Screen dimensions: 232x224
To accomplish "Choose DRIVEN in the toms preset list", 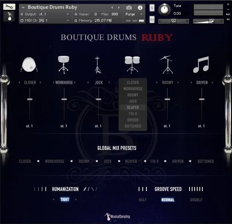I will pos(133,120).
